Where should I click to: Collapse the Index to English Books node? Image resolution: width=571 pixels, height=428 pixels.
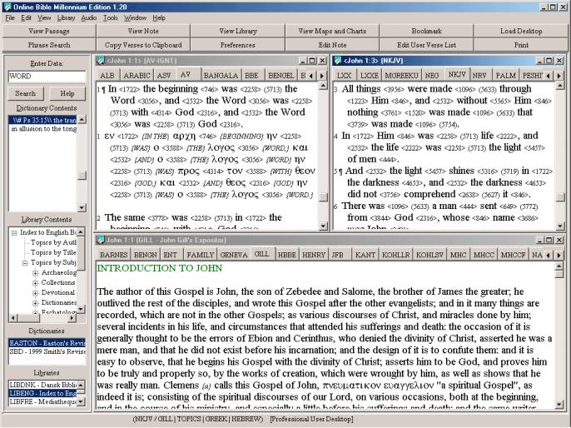tap(14, 233)
